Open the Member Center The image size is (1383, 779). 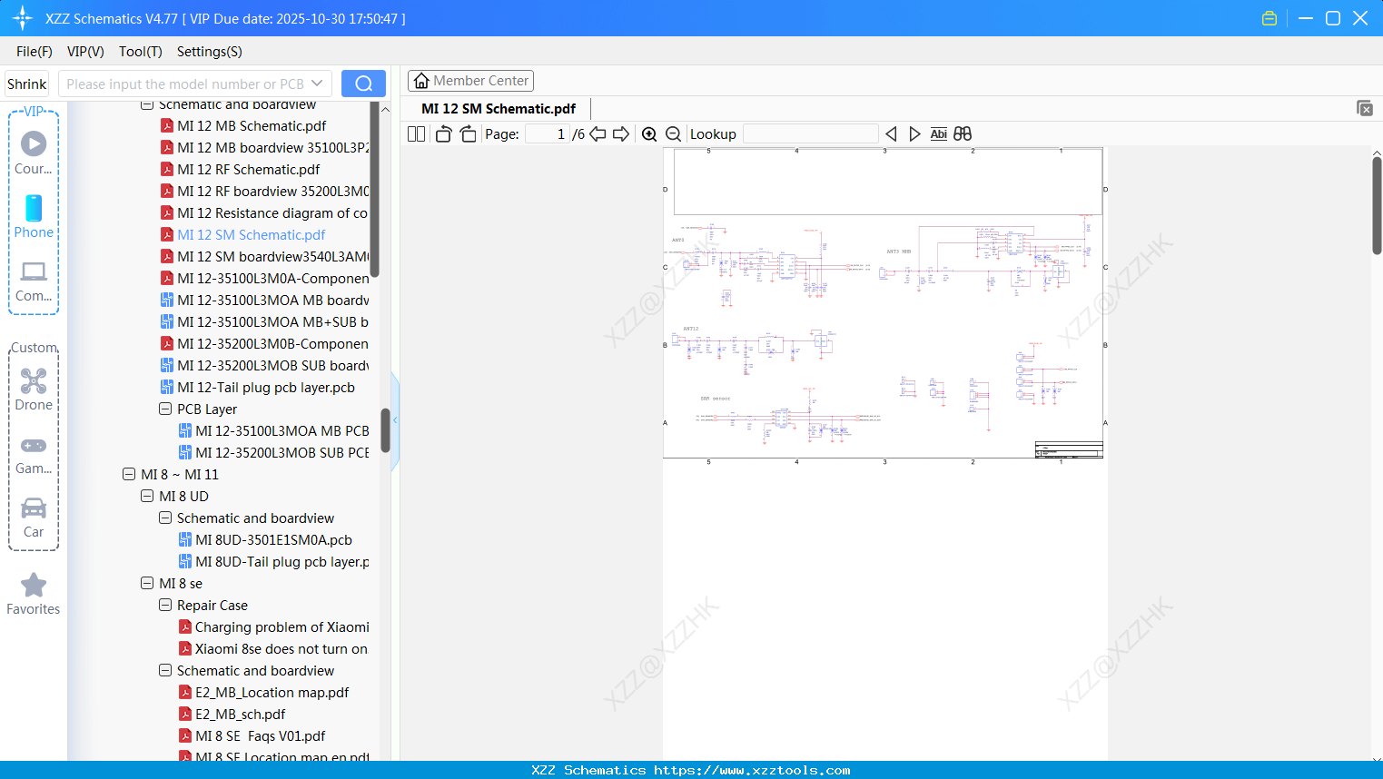coord(470,81)
